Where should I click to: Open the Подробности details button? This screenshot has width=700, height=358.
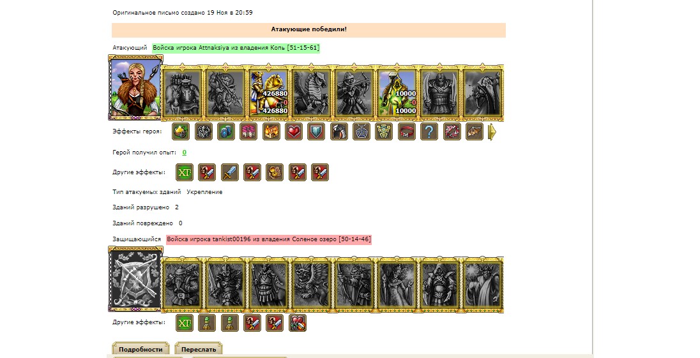coord(141,349)
